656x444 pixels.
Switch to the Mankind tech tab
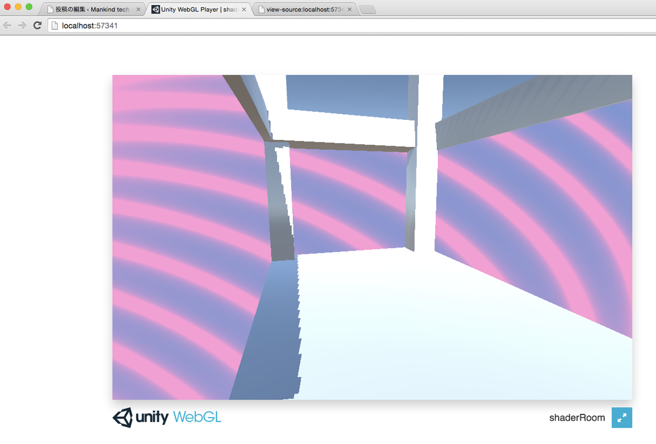point(92,9)
